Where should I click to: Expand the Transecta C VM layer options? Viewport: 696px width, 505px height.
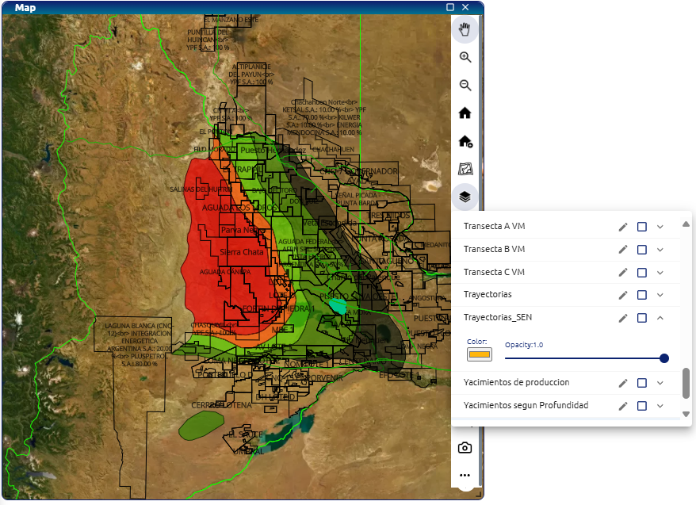(660, 273)
